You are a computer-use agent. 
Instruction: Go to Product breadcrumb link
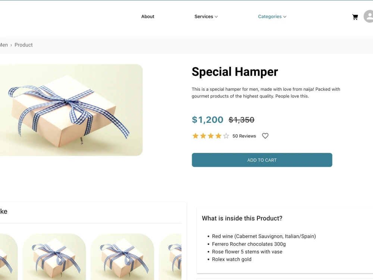tap(23, 45)
